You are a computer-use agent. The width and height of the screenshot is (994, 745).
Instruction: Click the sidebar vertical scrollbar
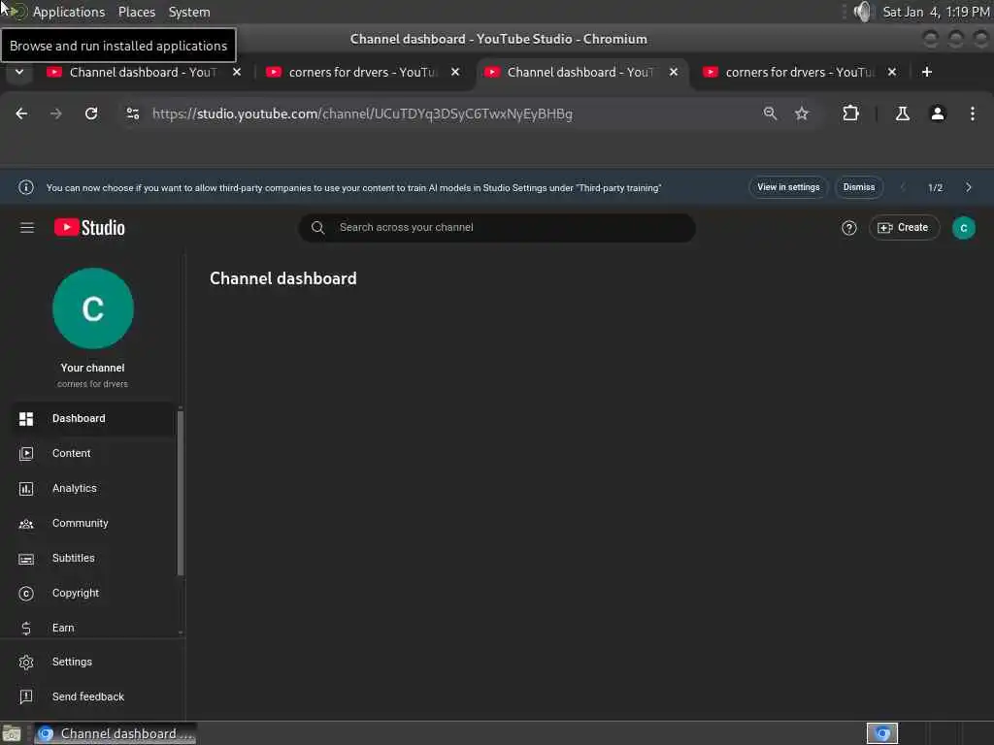pyautogui.click(x=180, y=493)
